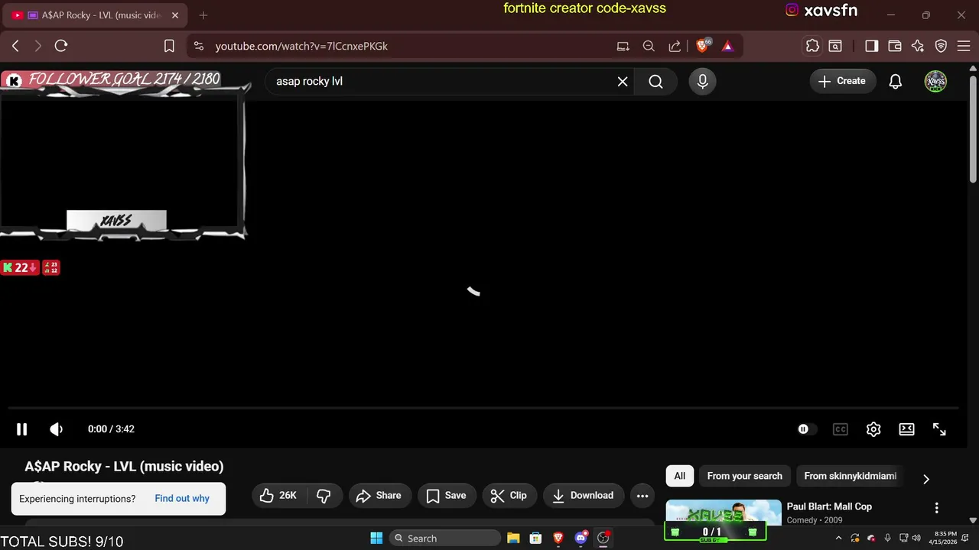Open the Create button menu

842,81
